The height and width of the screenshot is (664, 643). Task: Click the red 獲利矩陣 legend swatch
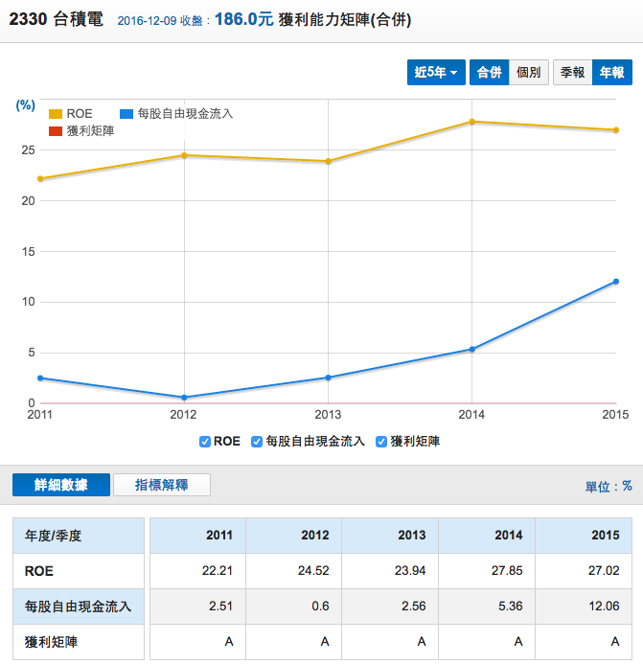point(56,130)
